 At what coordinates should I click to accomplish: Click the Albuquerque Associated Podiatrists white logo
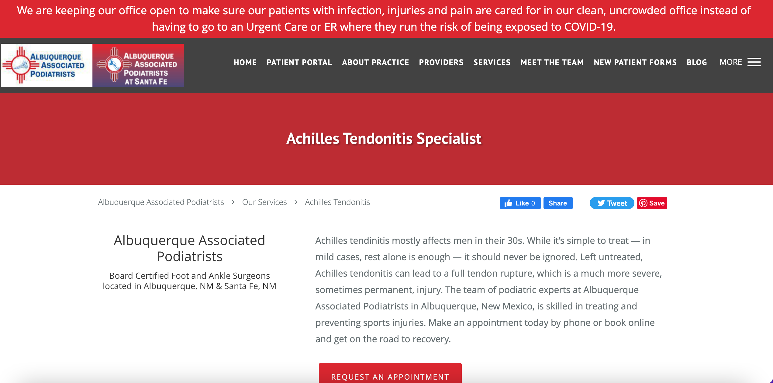click(47, 65)
